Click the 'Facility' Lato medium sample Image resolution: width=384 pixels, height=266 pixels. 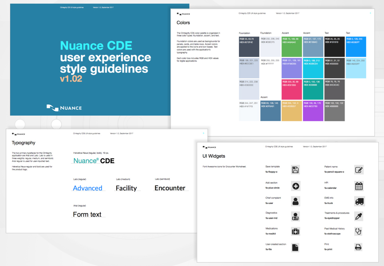pyautogui.click(x=126, y=188)
